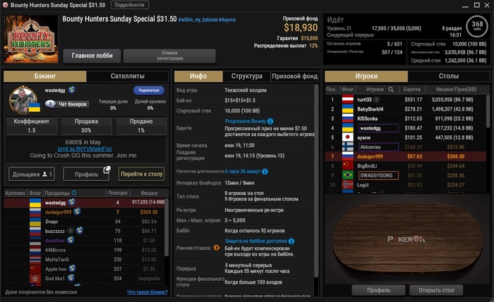The height and width of the screenshot is (302, 494).
Task: Click backing badge icon in Apple has row
Action: coord(72,268)
